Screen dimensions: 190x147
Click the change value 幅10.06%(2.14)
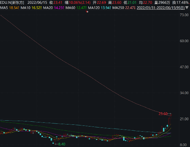point(77,2)
